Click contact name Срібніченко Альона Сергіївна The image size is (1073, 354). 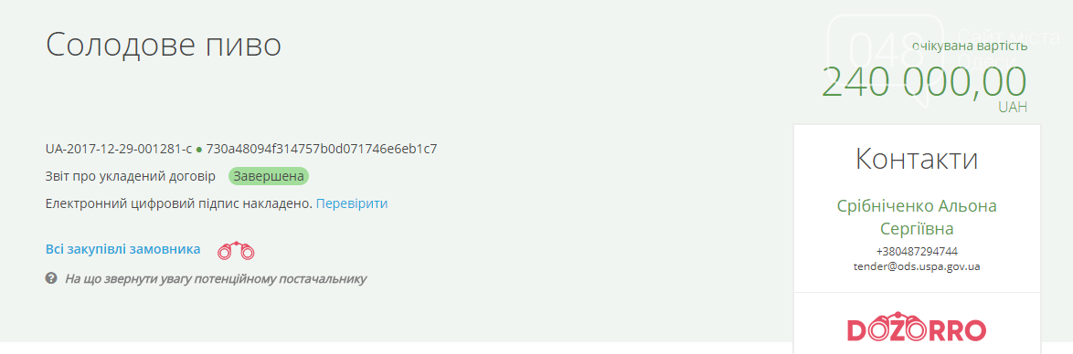(x=917, y=216)
